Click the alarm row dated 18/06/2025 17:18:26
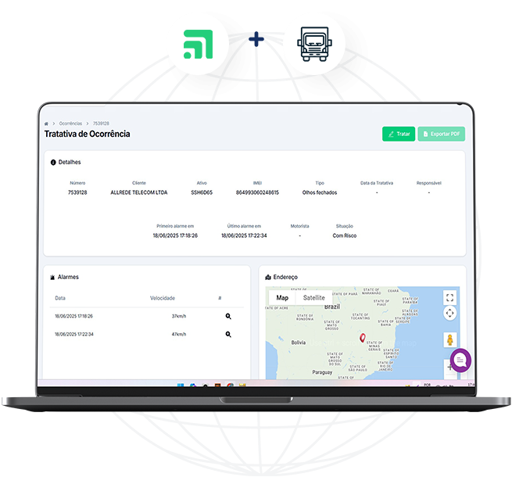 click(147, 316)
